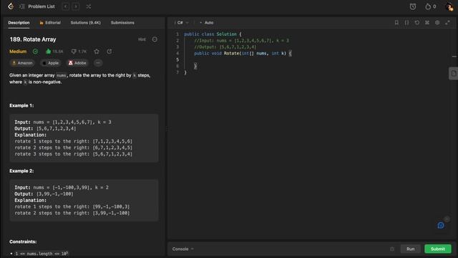Click the Constraints: heading
Image resolution: width=458 pixels, height=258 pixels.
click(23, 242)
